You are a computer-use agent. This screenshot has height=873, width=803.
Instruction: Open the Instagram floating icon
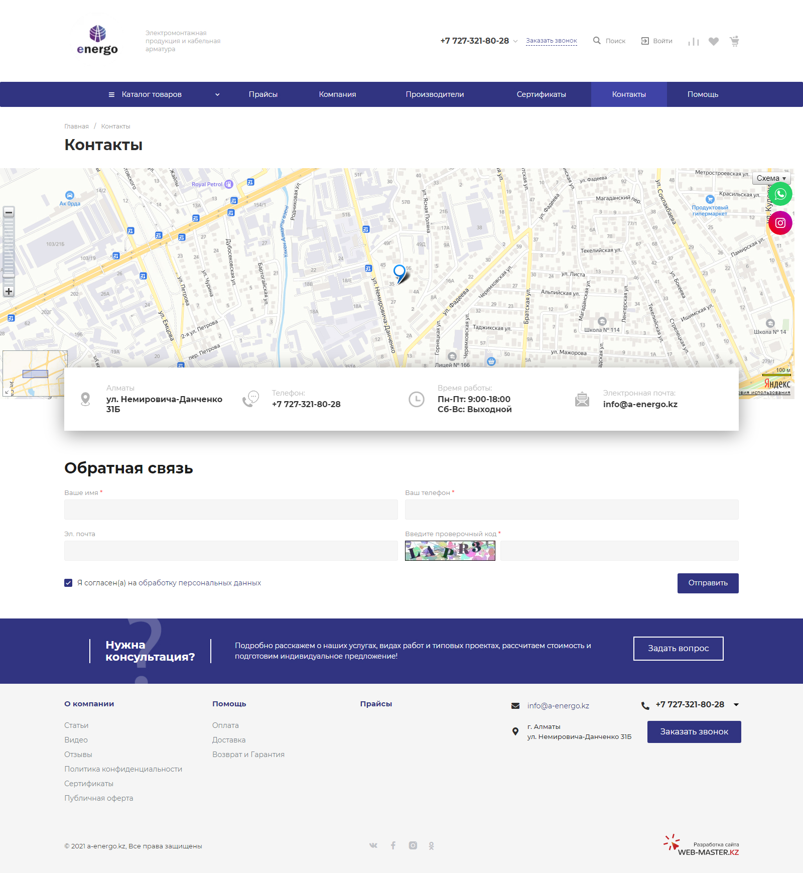780,223
